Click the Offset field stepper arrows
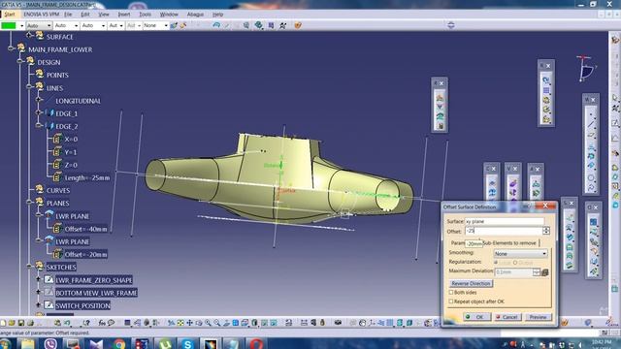 coord(546,231)
